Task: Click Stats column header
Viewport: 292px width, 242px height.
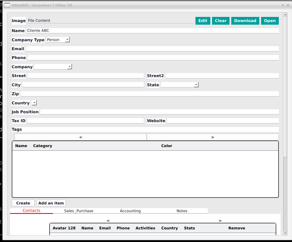Action: tap(189, 228)
